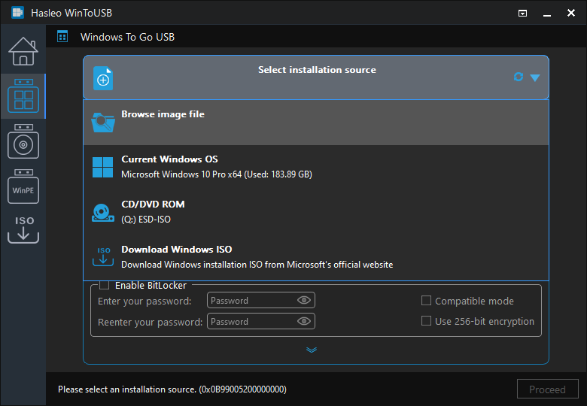This screenshot has width=587, height=406.
Task: Click the Browse image file folder icon
Action: tap(103, 123)
